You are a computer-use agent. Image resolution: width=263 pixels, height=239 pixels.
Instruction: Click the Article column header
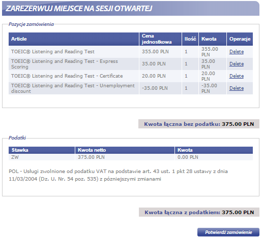pos(74,39)
